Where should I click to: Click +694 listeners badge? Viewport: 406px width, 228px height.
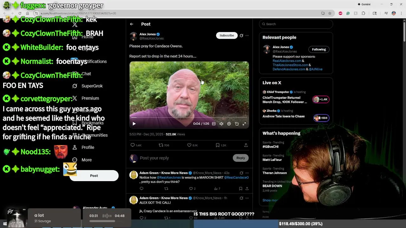[321, 118]
